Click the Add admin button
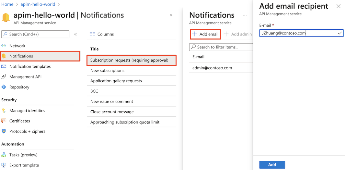The height and width of the screenshot is (170, 345). tap(238, 34)
